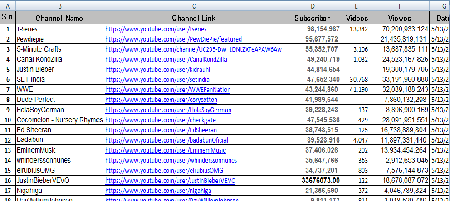Select videos count 13,342
This screenshot has height=201, width=450.
(x=356, y=29)
